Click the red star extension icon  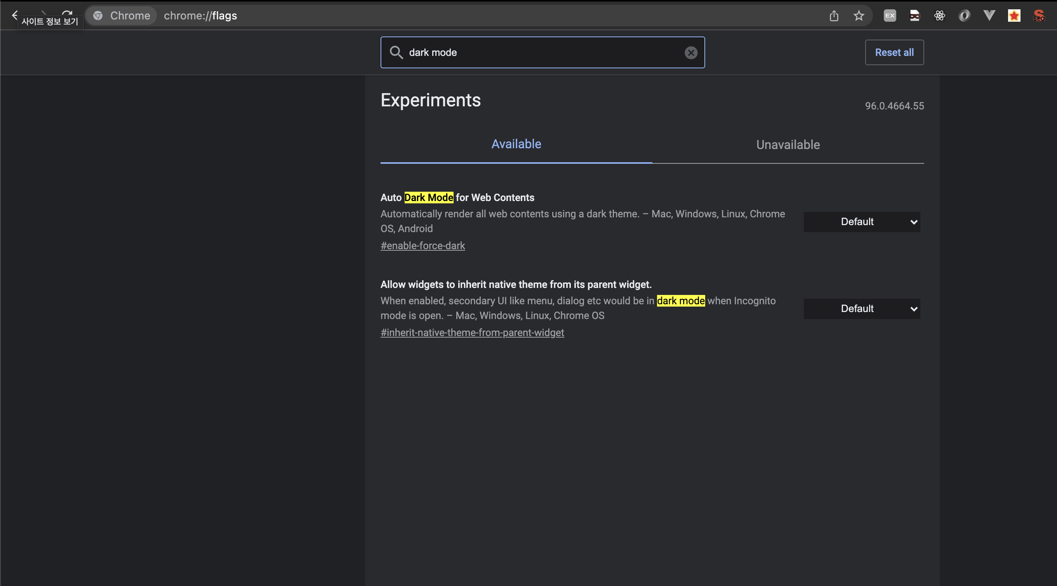pyautogui.click(x=1014, y=16)
